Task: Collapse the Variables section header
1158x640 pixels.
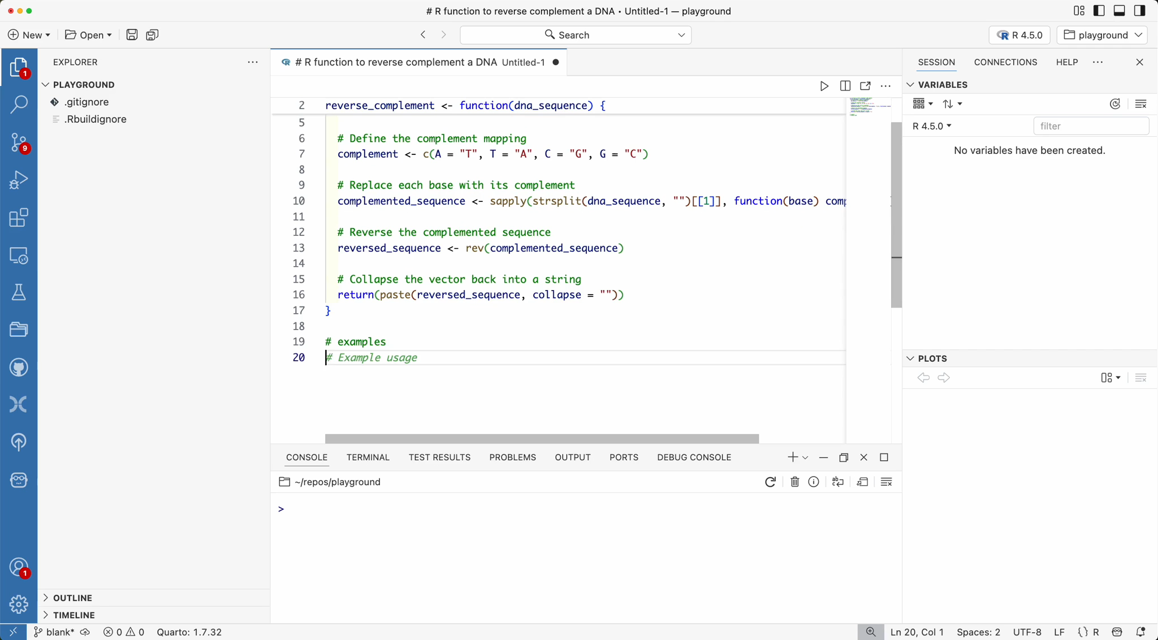Action: pos(909,85)
